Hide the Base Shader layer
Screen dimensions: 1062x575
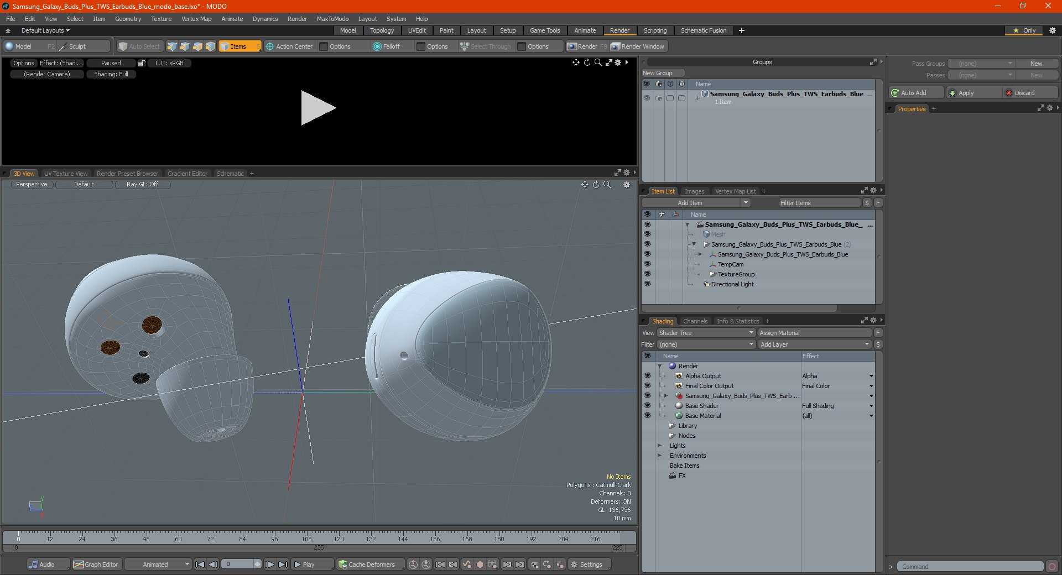tap(647, 406)
